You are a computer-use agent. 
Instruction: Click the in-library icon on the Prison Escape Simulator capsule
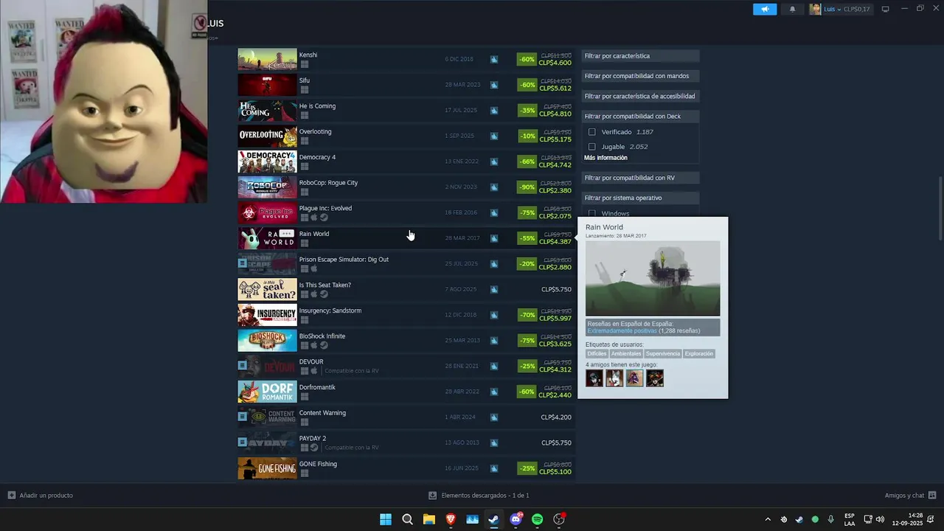click(x=243, y=263)
